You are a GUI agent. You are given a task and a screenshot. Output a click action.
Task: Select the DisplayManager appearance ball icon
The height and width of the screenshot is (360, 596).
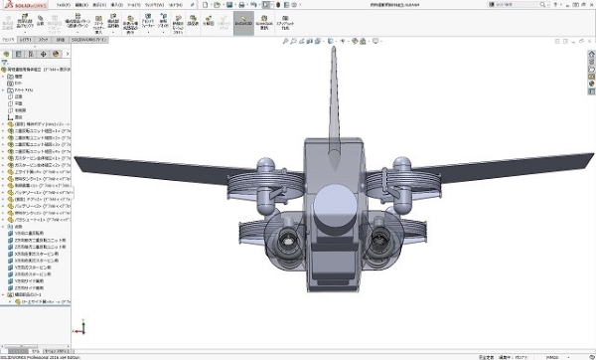coord(56,54)
